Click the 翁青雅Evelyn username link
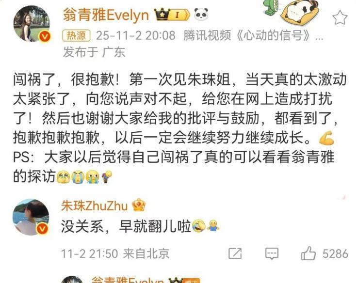 (x=106, y=15)
